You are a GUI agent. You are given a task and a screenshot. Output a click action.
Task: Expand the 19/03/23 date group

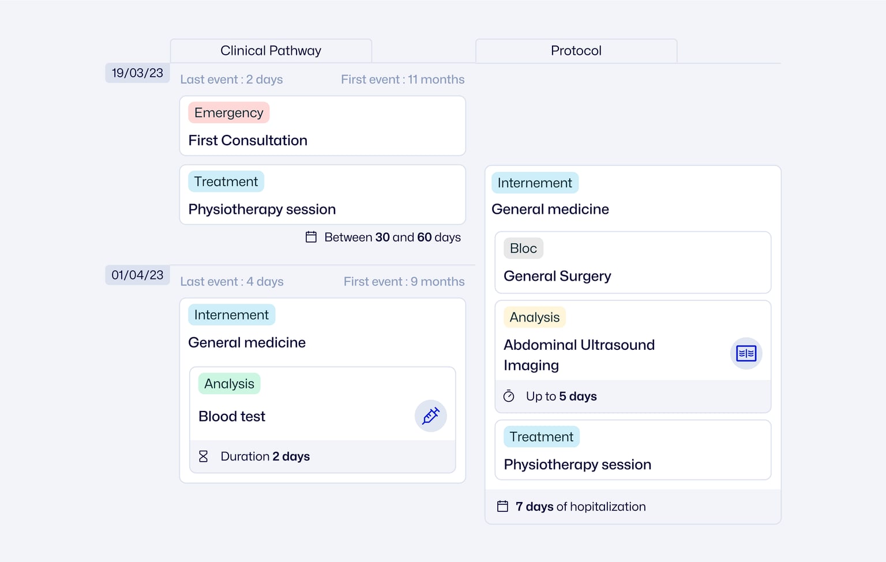click(x=137, y=73)
